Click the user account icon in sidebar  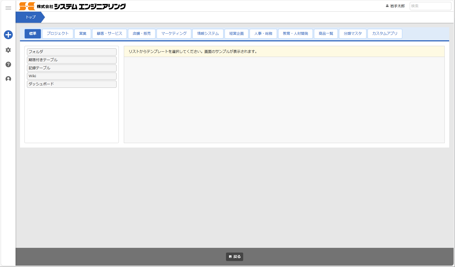[x=8, y=79]
